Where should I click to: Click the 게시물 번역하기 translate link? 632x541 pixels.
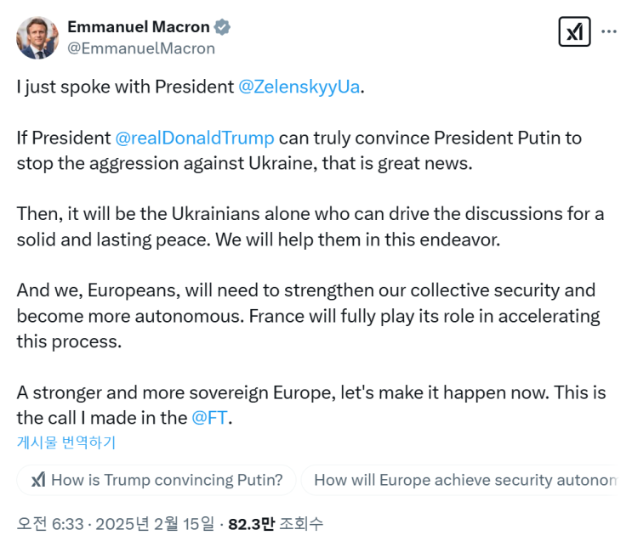66,442
